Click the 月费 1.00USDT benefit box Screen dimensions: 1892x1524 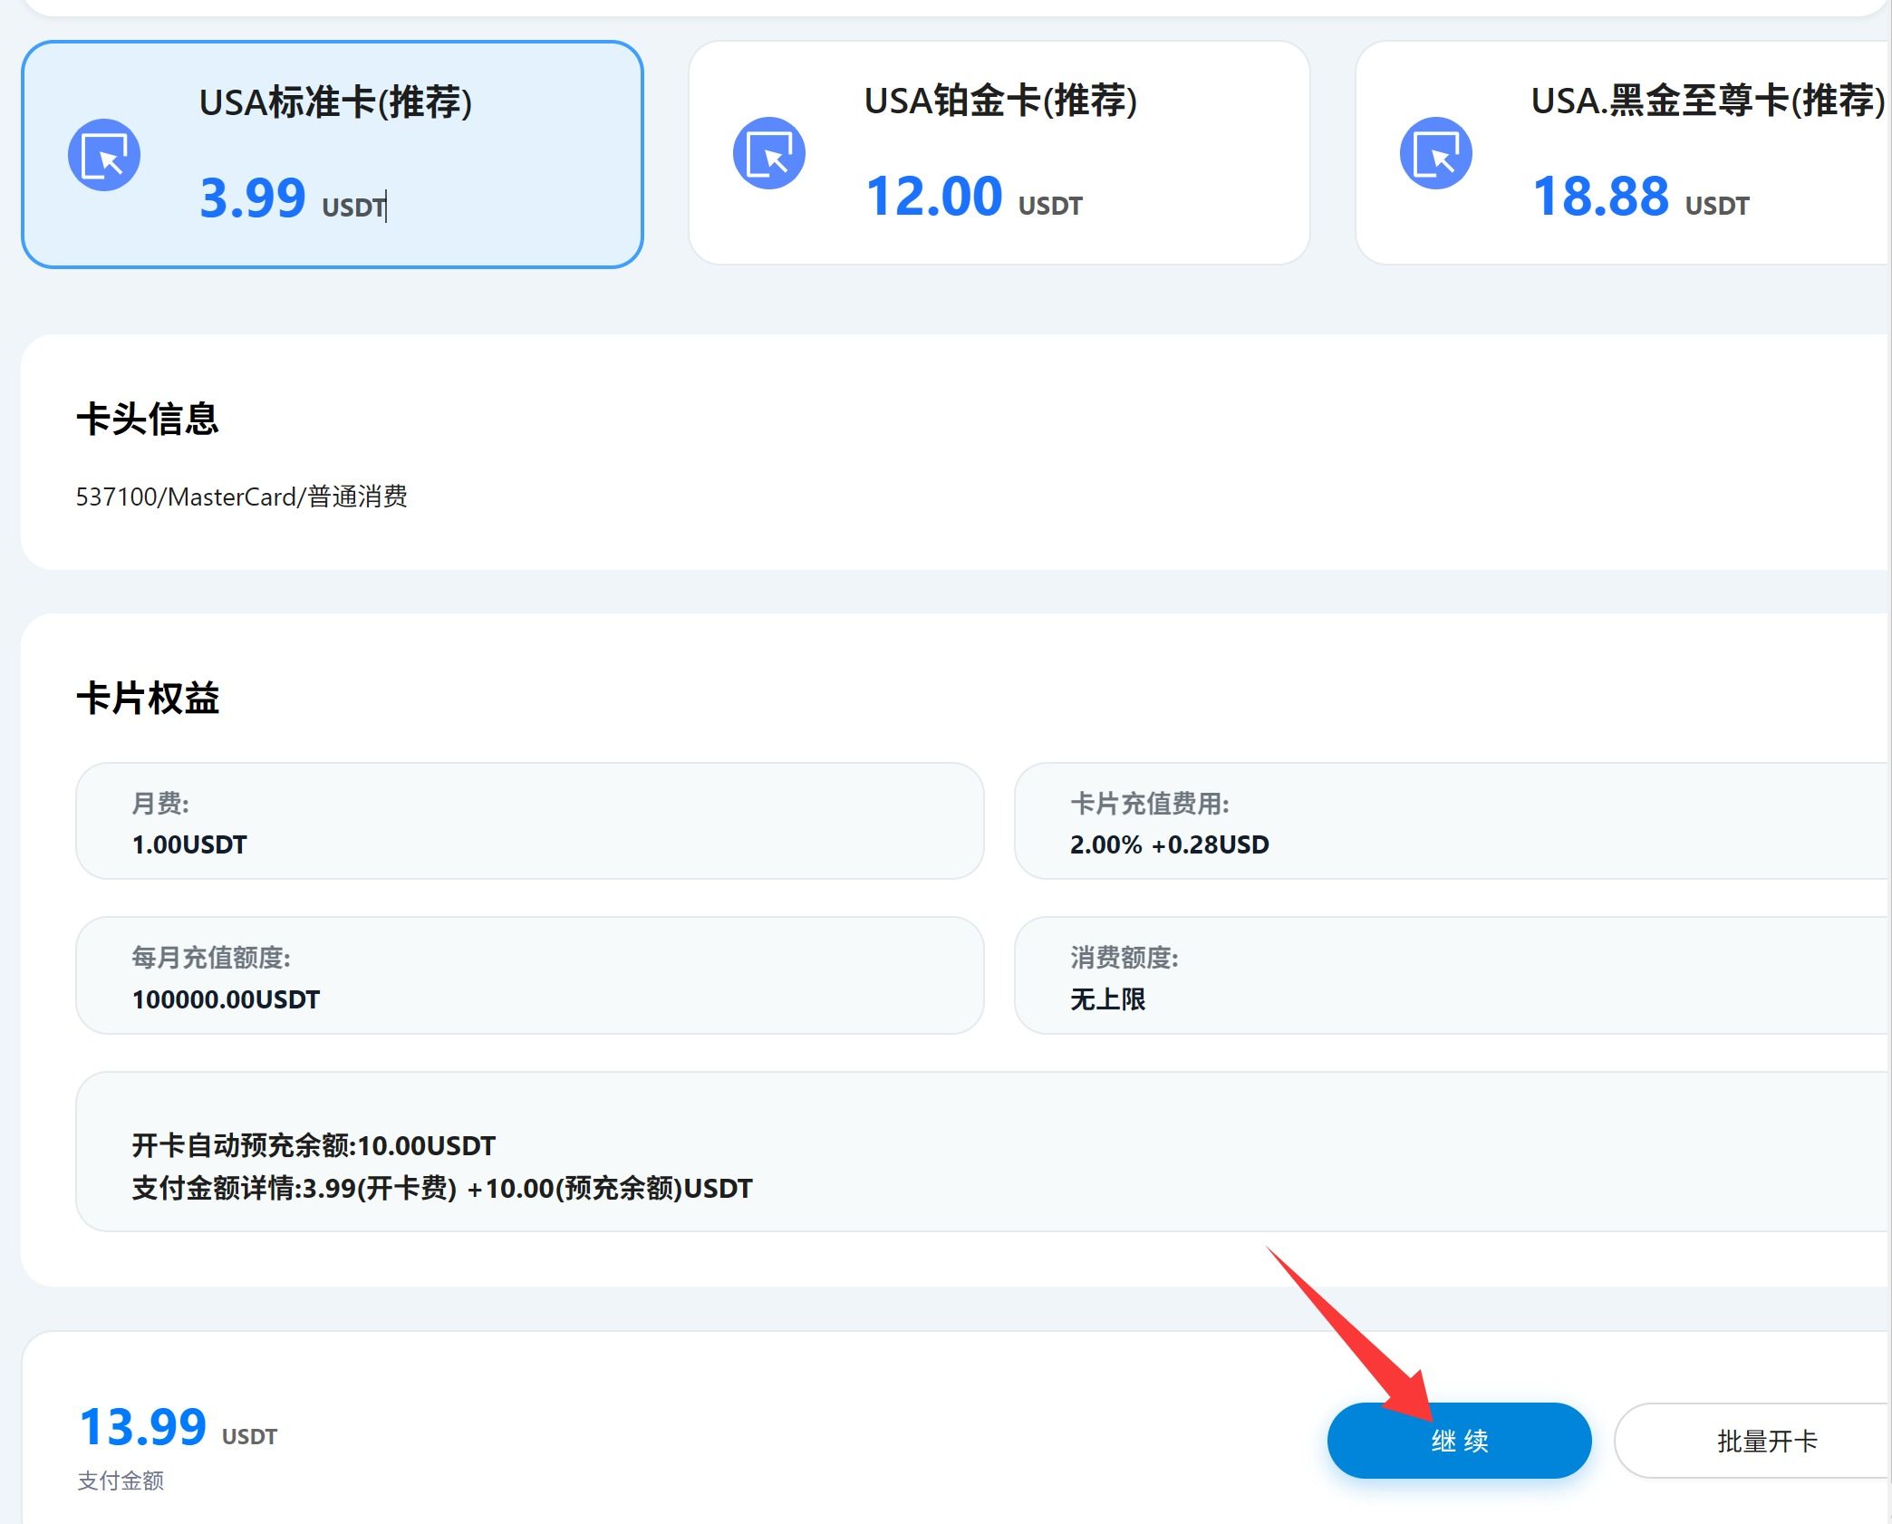pos(529,821)
